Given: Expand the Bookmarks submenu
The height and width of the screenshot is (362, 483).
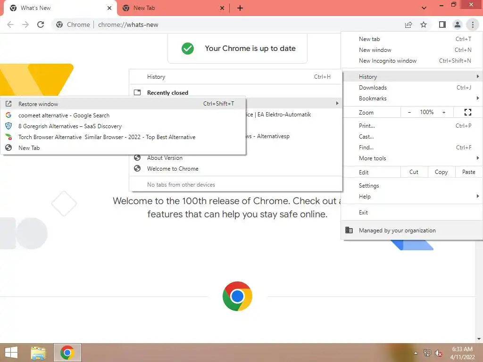Looking at the screenshot, I should (x=412, y=99).
